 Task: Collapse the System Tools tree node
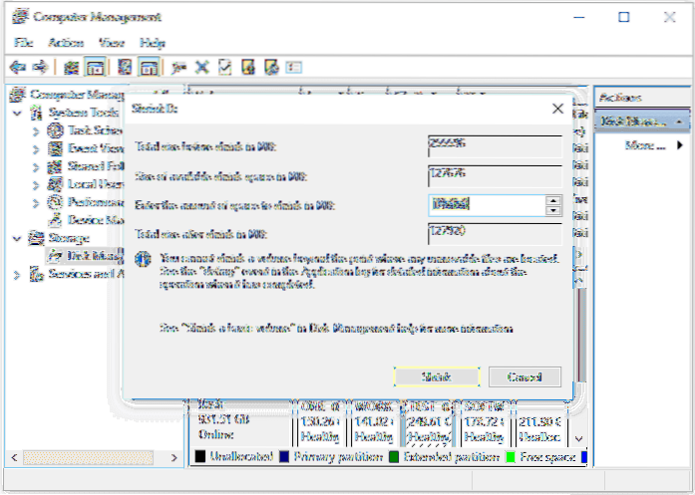tap(17, 113)
